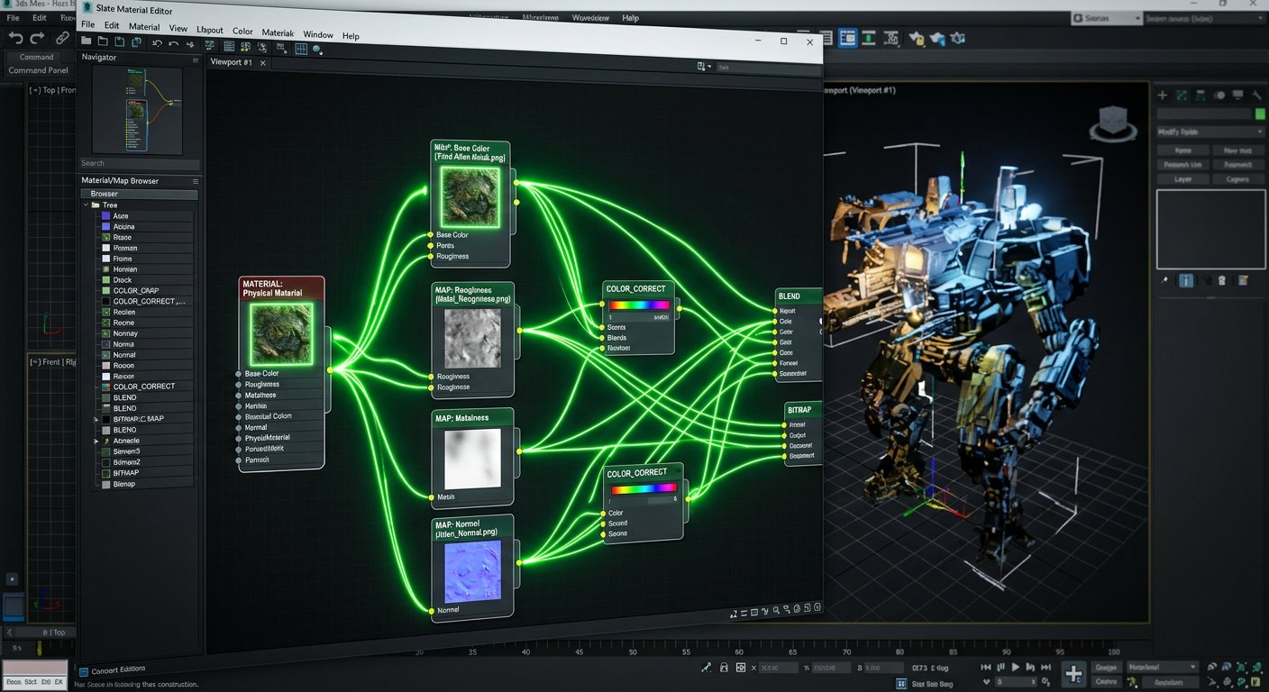Screen dimensions: 1269x692
Task: Click the play animation button
Action: (x=1016, y=668)
